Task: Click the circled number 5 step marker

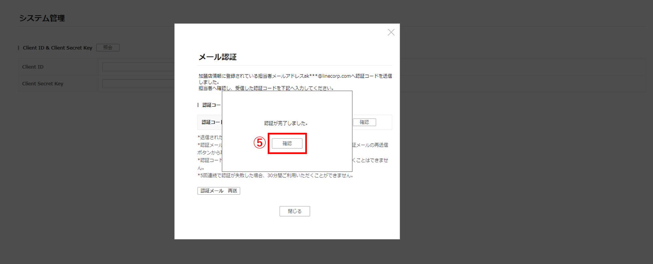Action: point(260,143)
